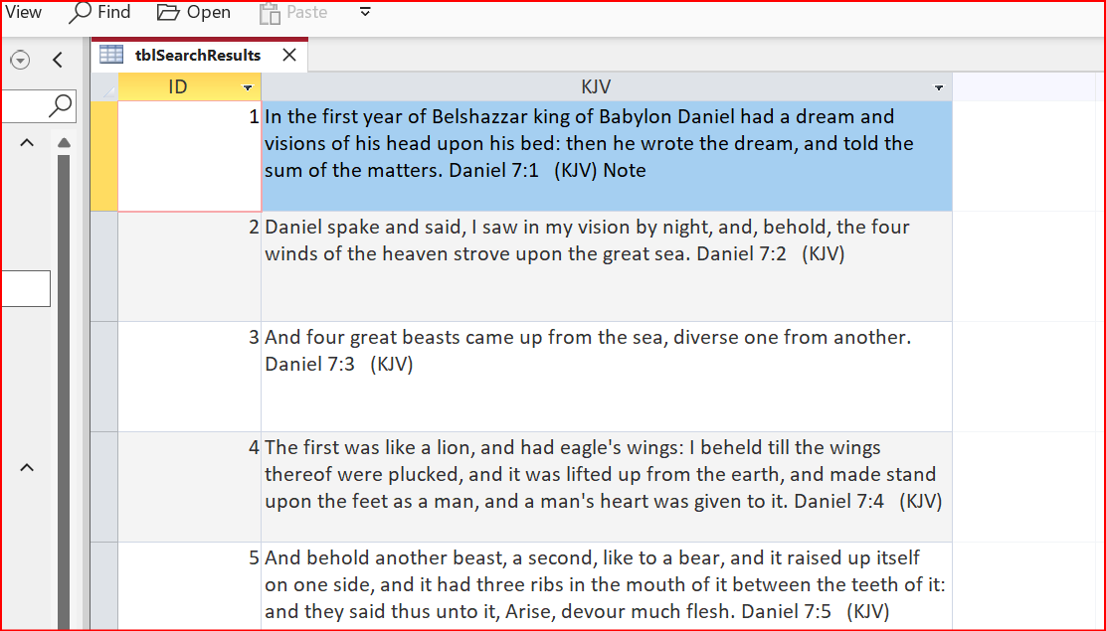Screen dimensions: 1106x631
Task: Click the Daniel 7:3 verse cell
Action: 607,377
